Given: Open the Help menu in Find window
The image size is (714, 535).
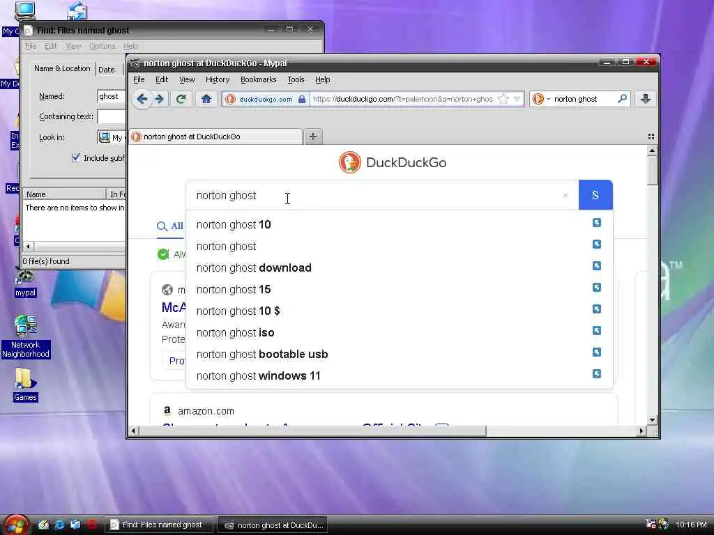Looking at the screenshot, I should tap(130, 47).
